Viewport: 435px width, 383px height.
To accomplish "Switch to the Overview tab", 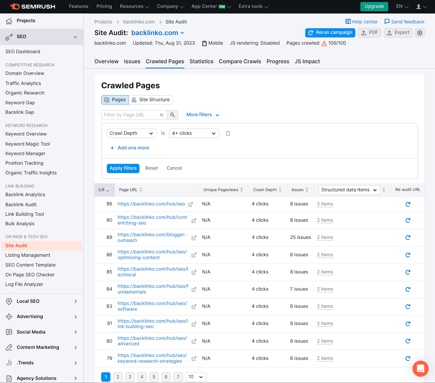I will click(x=106, y=61).
